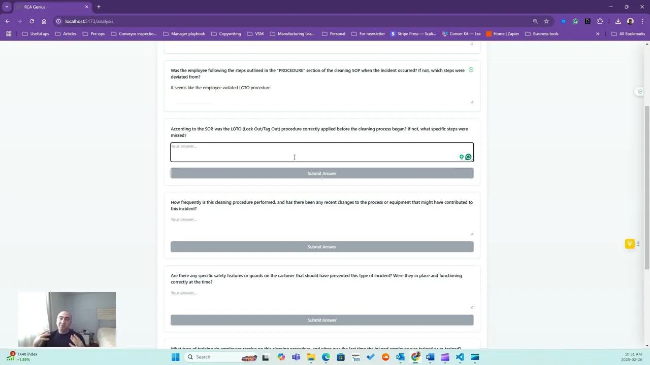650x365 pixels.
Task: Click answer field for cartoner safety guards question
Action: pyautogui.click(x=322, y=299)
